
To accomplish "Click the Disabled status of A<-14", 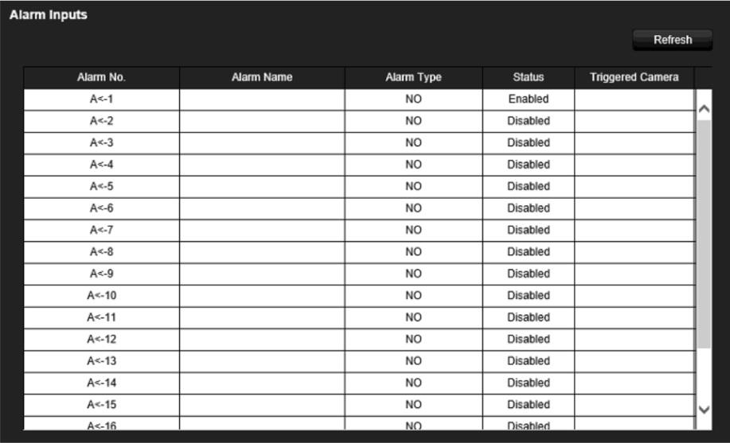I will 529,383.
